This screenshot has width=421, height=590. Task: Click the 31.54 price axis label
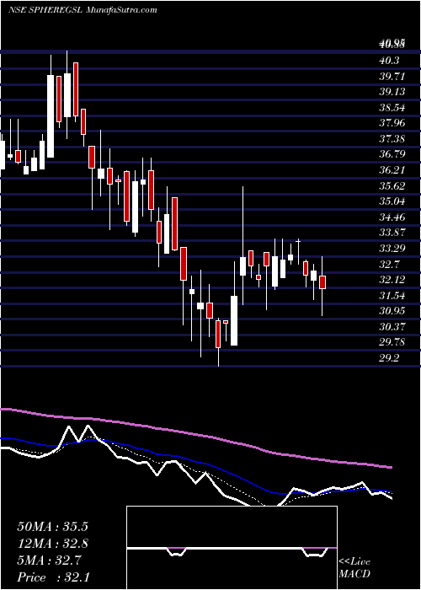click(392, 296)
